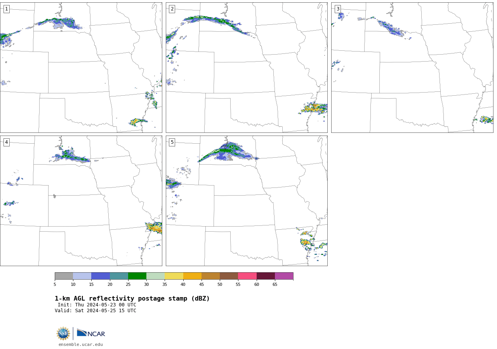497x349 pixels.
Task: Open ensemble member 3 postage stamp map
Action: [x=412, y=67]
